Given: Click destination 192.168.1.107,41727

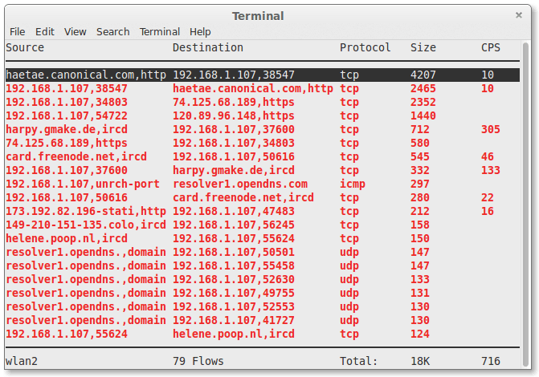Looking at the screenshot, I should click(x=234, y=320).
